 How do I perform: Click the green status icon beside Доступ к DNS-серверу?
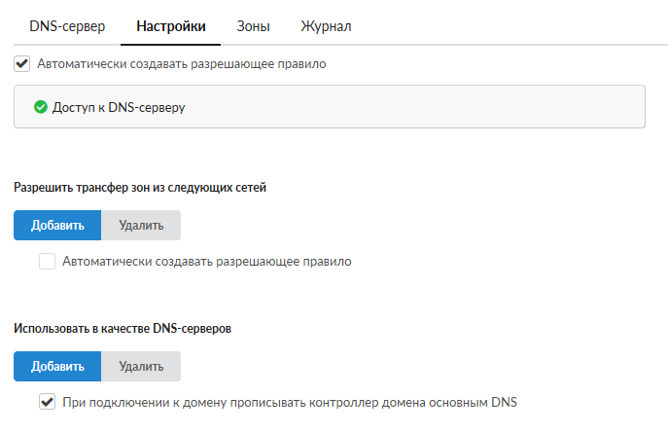41,107
